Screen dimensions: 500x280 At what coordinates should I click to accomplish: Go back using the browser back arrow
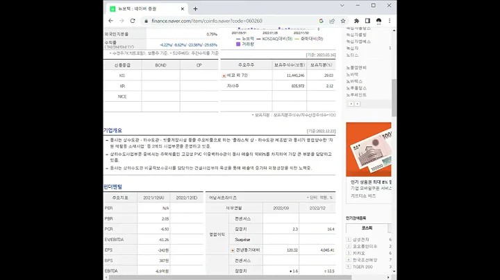110,21
